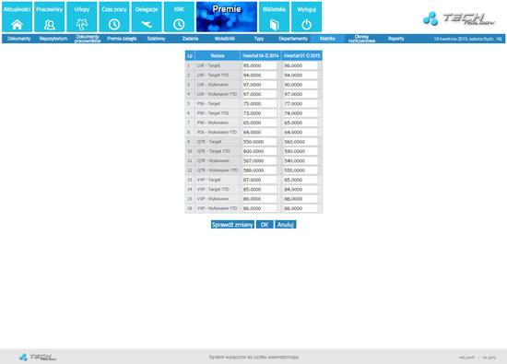Open the Dokumenty submenu item

coord(19,39)
